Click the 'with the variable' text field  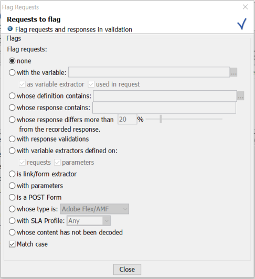[x=149, y=72]
